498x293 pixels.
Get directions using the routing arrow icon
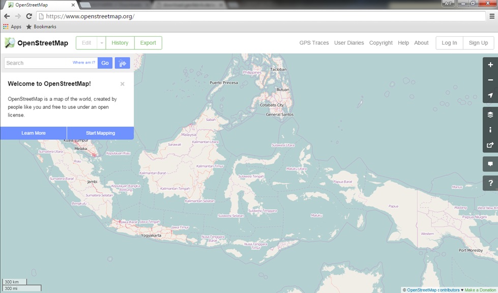pyautogui.click(x=122, y=63)
